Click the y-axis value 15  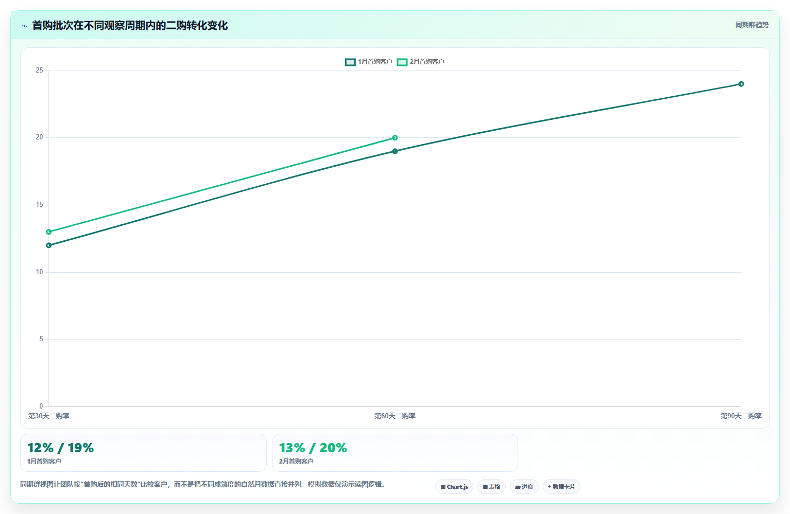tap(39, 205)
